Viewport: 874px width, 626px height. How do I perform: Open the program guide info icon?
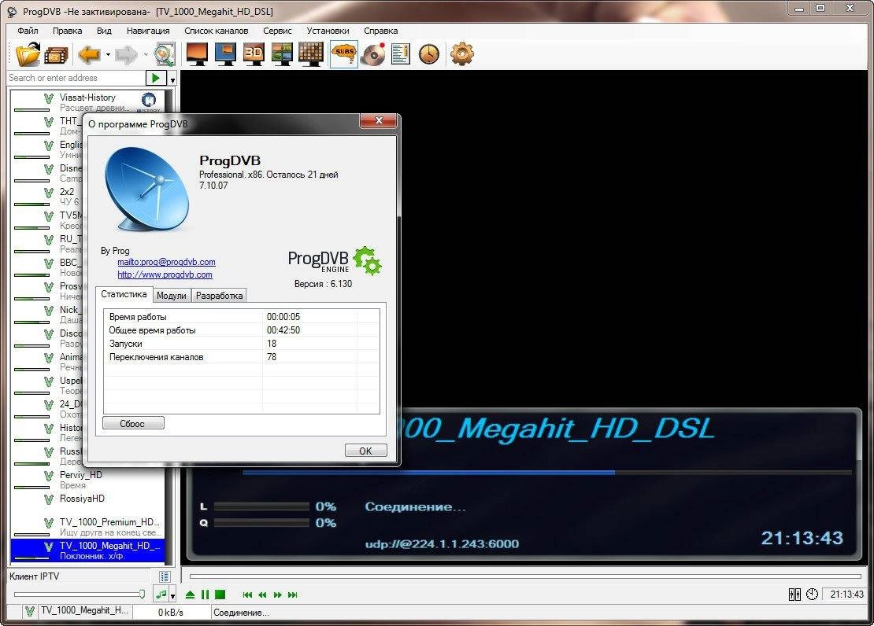click(400, 54)
